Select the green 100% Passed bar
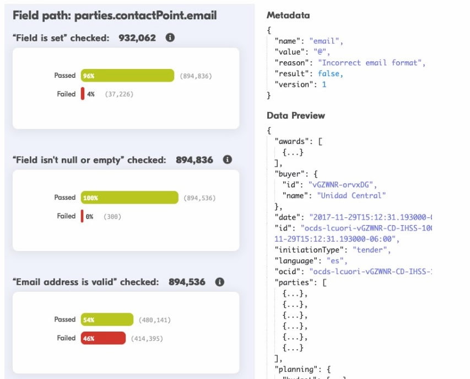470x379 pixels. [129, 197]
